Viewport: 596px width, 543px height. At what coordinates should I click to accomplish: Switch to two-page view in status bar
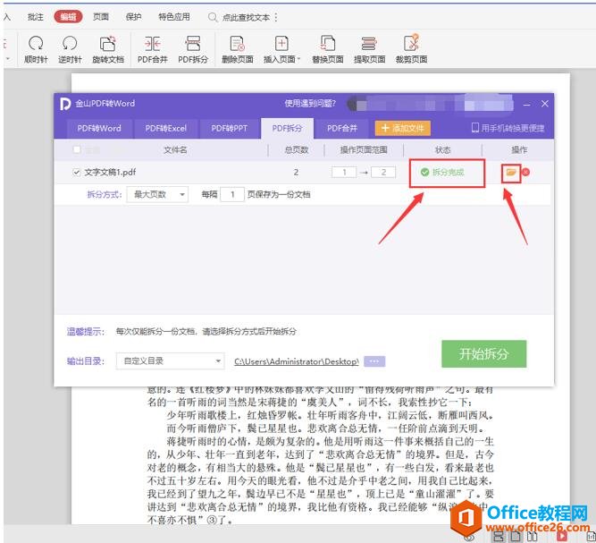coord(533,537)
